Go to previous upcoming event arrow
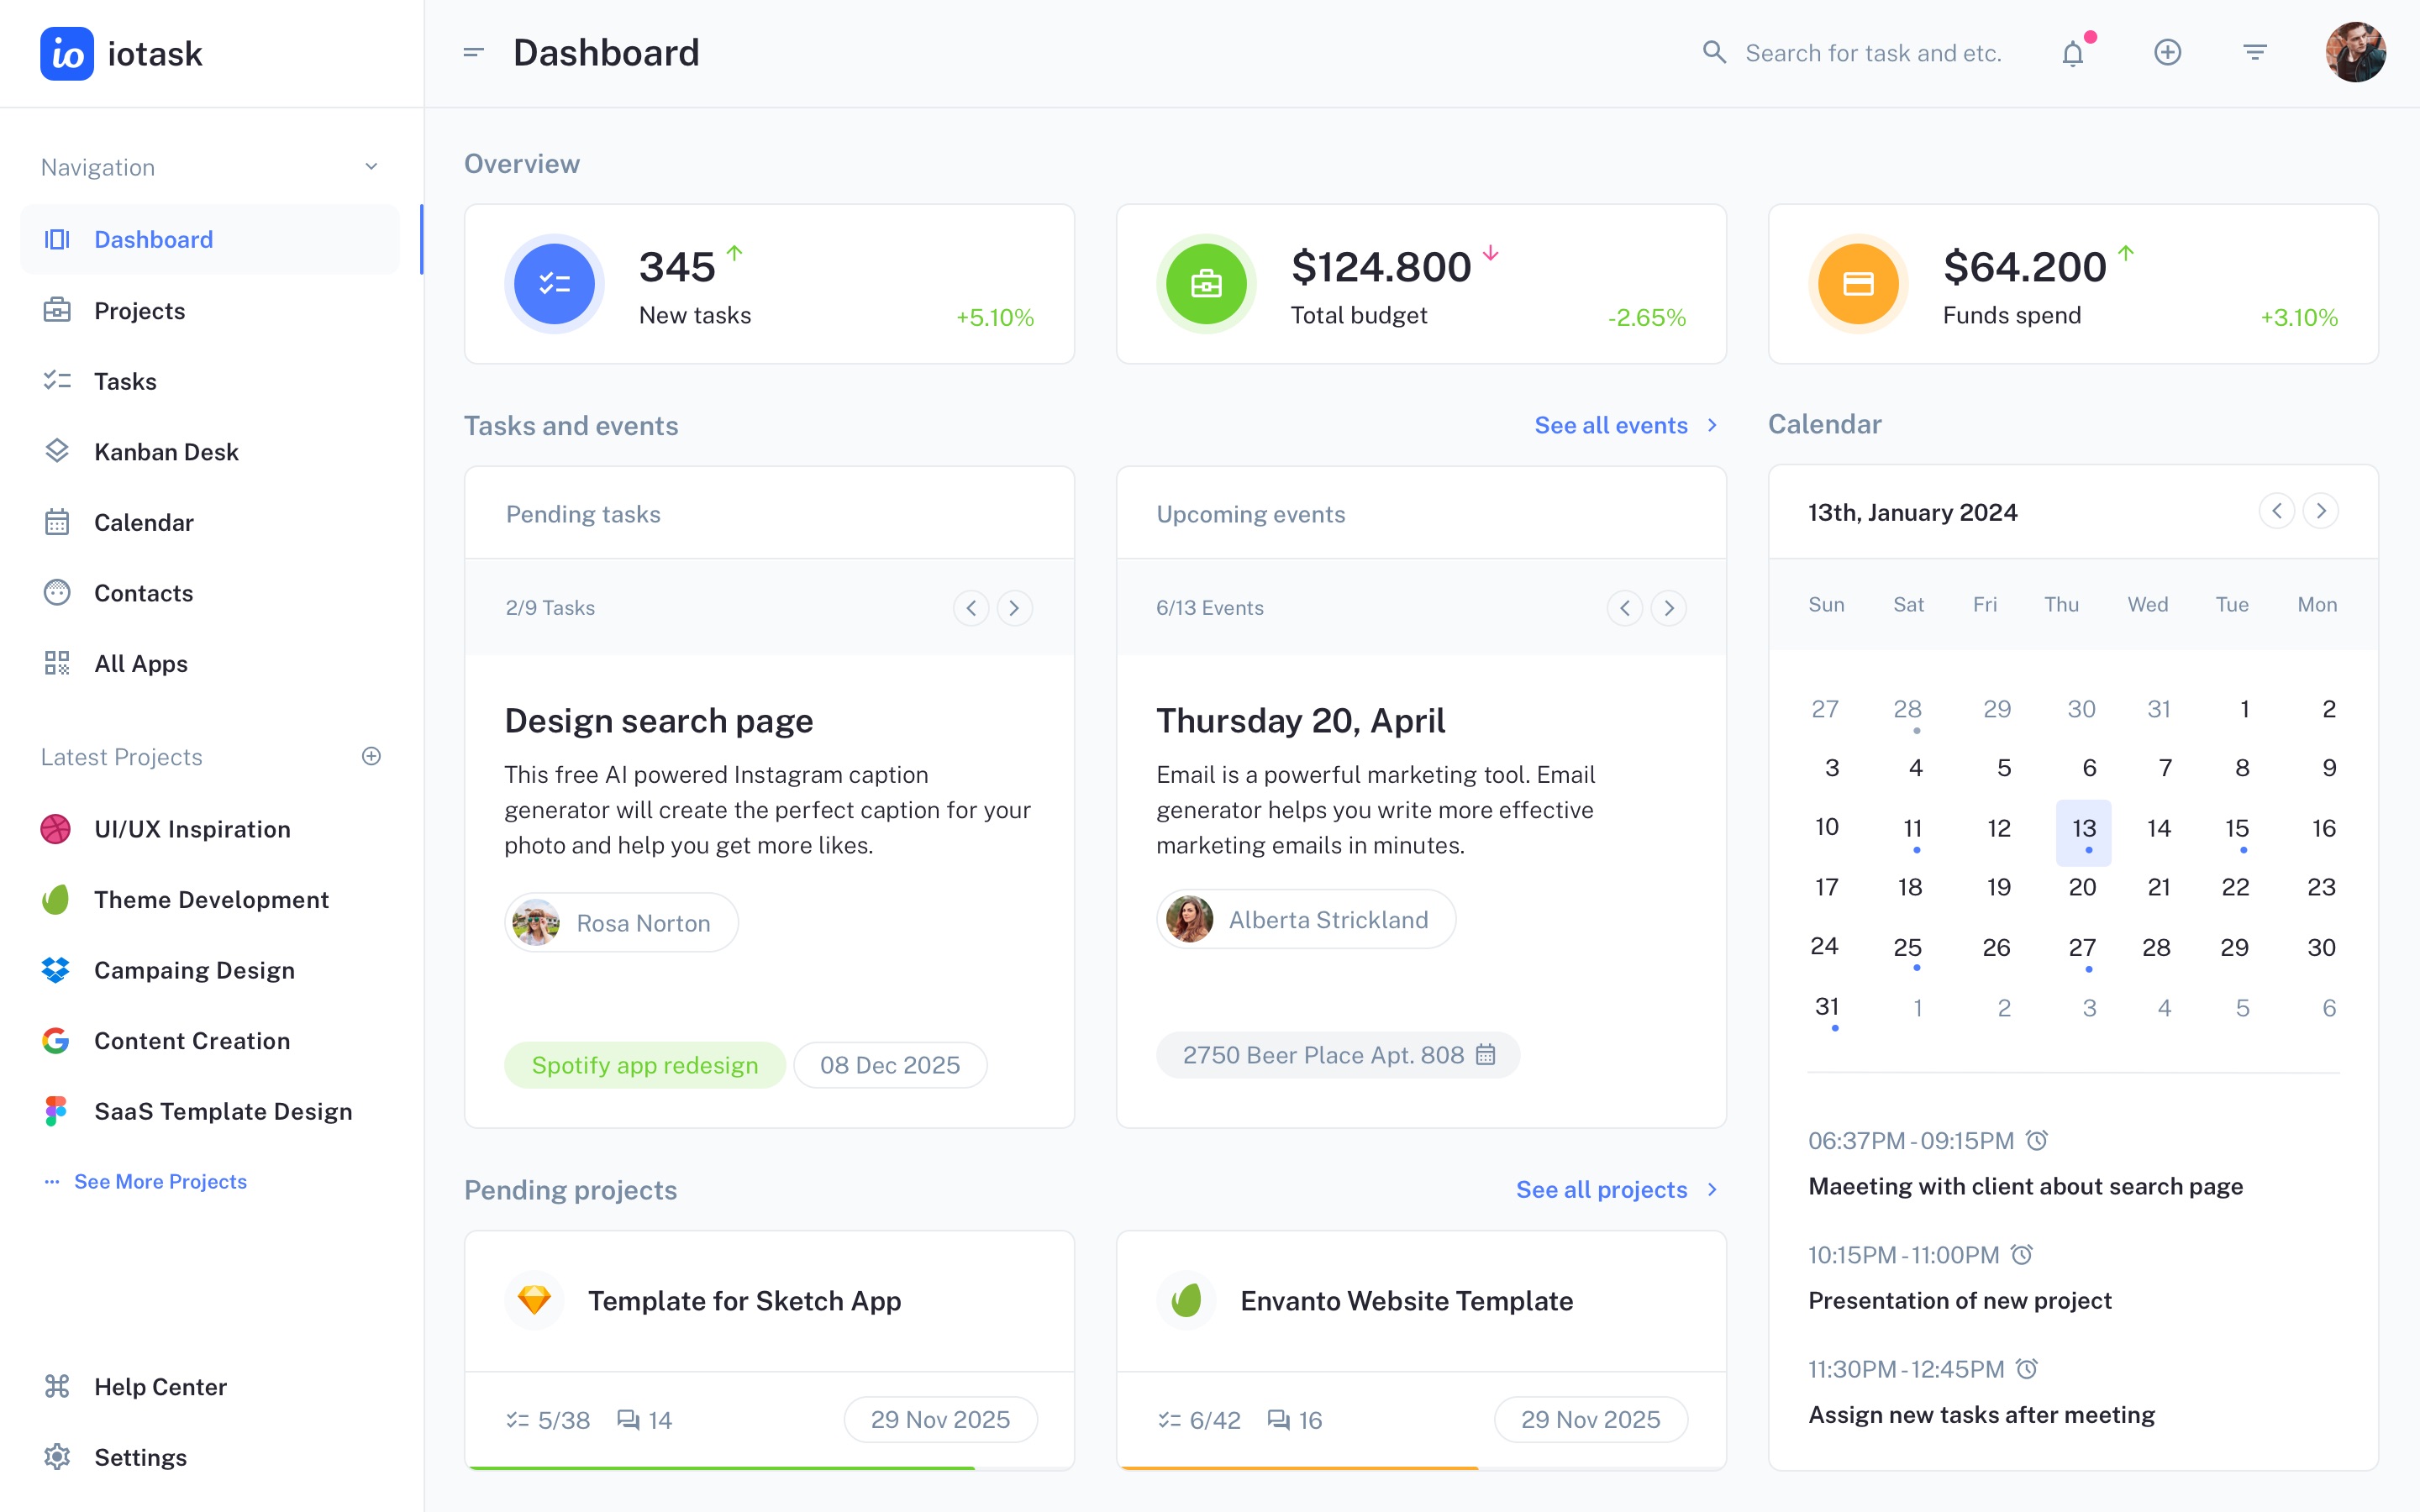The height and width of the screenshot is (1512, 2420). 1624,608
